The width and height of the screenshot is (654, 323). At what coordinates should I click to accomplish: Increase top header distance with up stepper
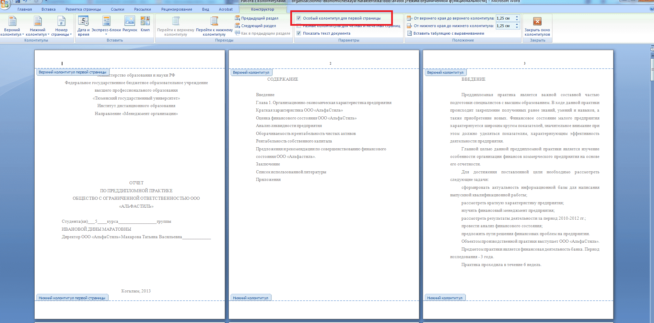[x=517, y=17]
